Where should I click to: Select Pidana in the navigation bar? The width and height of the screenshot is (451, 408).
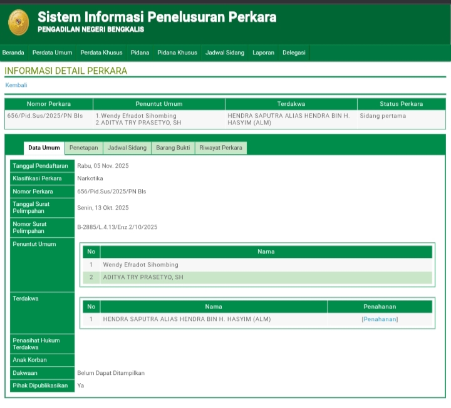click(x=140, y=53)
